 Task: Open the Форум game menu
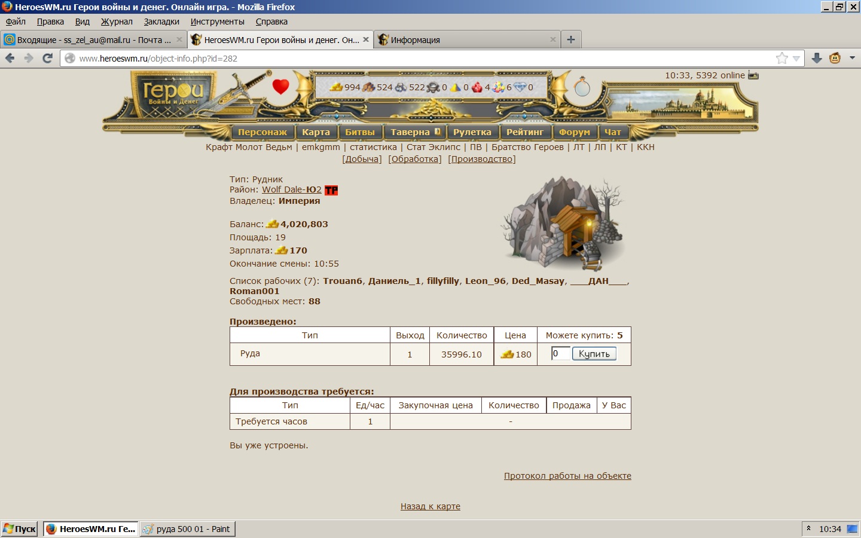pyautogui.click(x=575, y=132)
